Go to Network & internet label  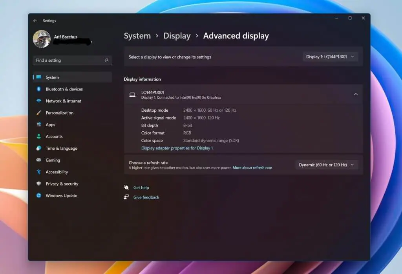(63, 101)
